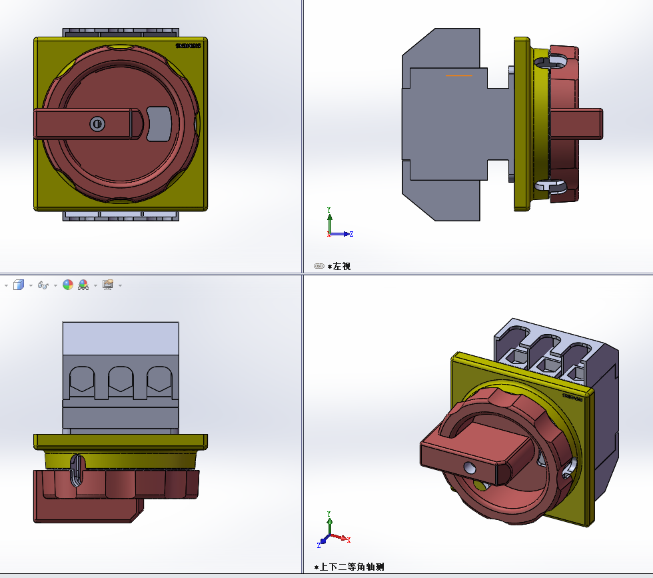653x578 pixels.
Task: Expand the View Settings dropdown arrow
Action: point(120,285)
